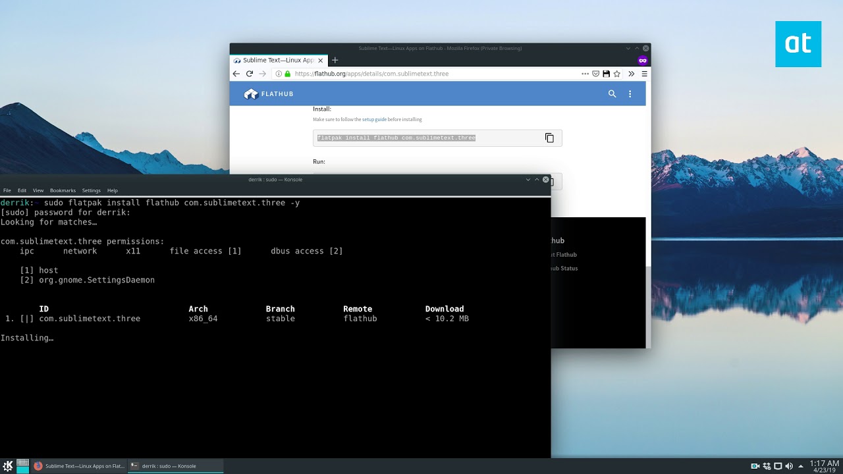Open Flathub search magnifier
The image size is (843, 474).
tap(612, 94)
